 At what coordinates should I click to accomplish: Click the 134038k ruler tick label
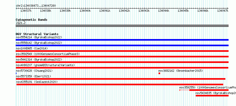point(46,11)
